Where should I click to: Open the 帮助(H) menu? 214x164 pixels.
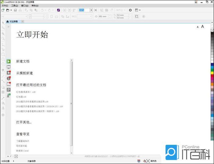tap(35, 5)
